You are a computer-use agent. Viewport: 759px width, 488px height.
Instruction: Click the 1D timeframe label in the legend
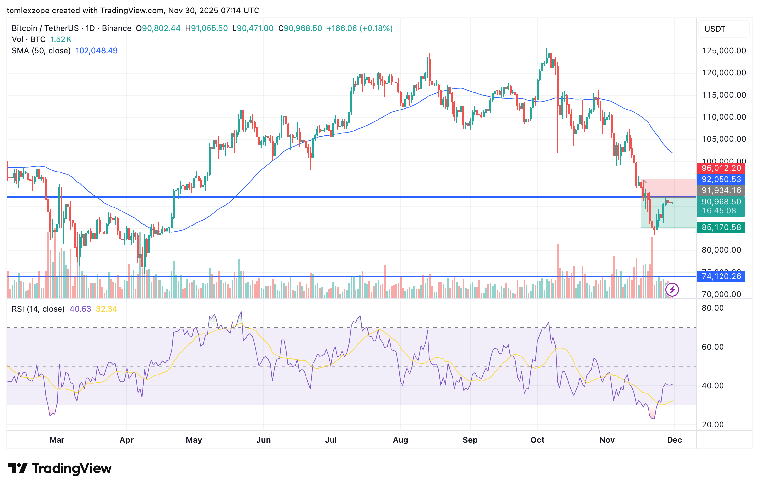pos(90,28)
